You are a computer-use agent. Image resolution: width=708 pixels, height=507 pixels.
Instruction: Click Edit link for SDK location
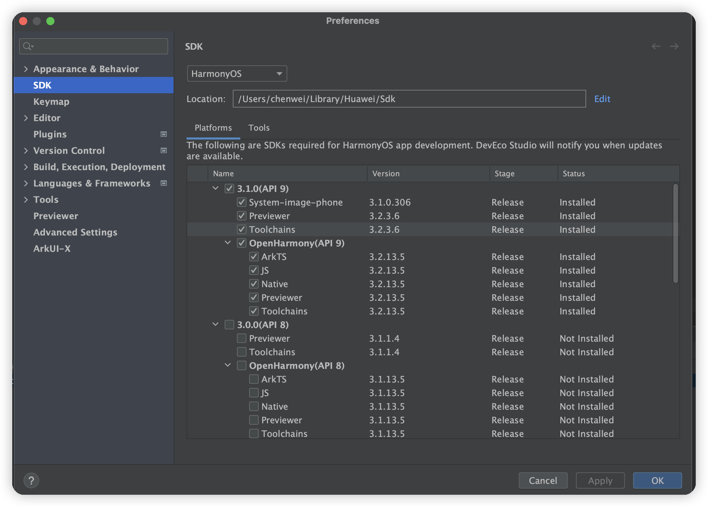[602, 99]
